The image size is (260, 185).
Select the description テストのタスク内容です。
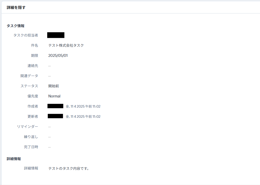pyautogui.click(x=69, y=169)
